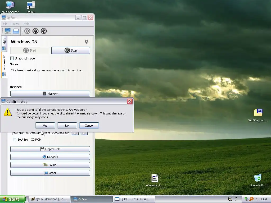Expand the Network device section

click(50, 157)
